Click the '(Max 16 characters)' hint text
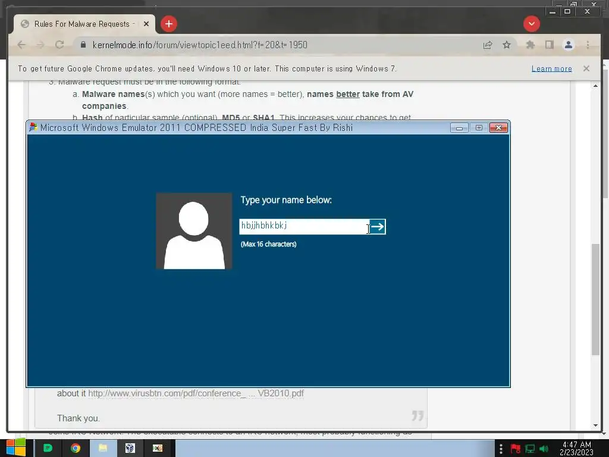Screen dimensions: 609x457 pos(269,244)
